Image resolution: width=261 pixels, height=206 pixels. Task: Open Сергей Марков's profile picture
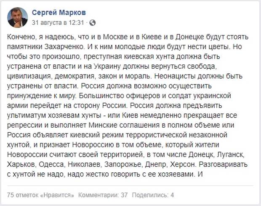[x=18, y=17]
